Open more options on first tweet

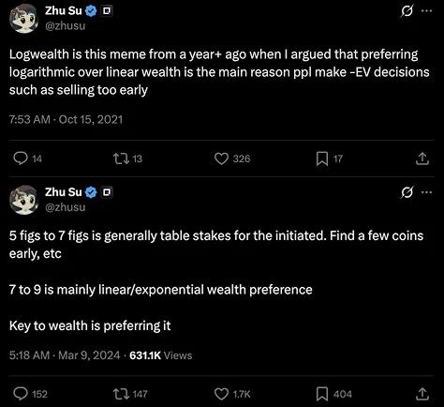point(427,11)
